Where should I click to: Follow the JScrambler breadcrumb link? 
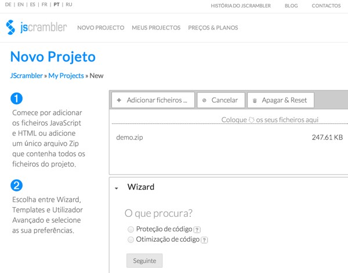coord(27,76)
